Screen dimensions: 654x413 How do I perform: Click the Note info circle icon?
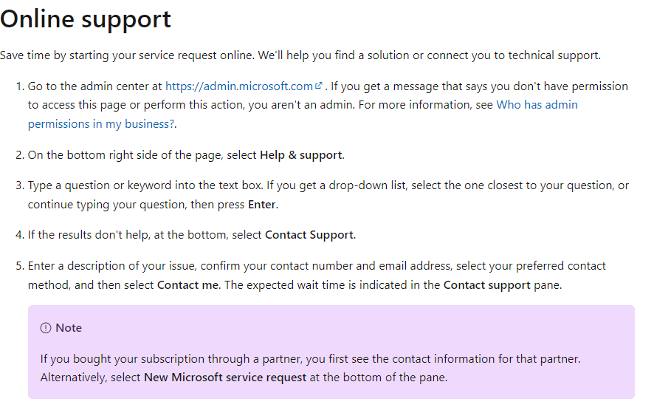click(46, 328)
